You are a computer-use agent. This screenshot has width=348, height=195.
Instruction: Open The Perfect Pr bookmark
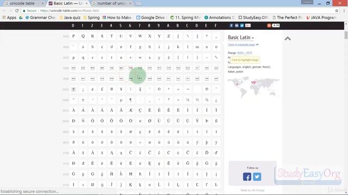[288, 17]
